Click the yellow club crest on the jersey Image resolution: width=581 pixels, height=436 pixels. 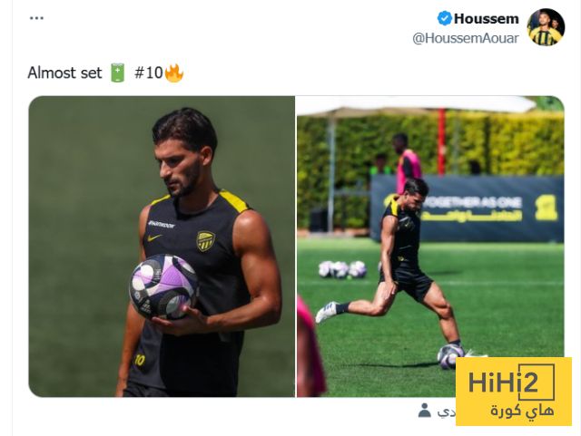click(206, 241)
